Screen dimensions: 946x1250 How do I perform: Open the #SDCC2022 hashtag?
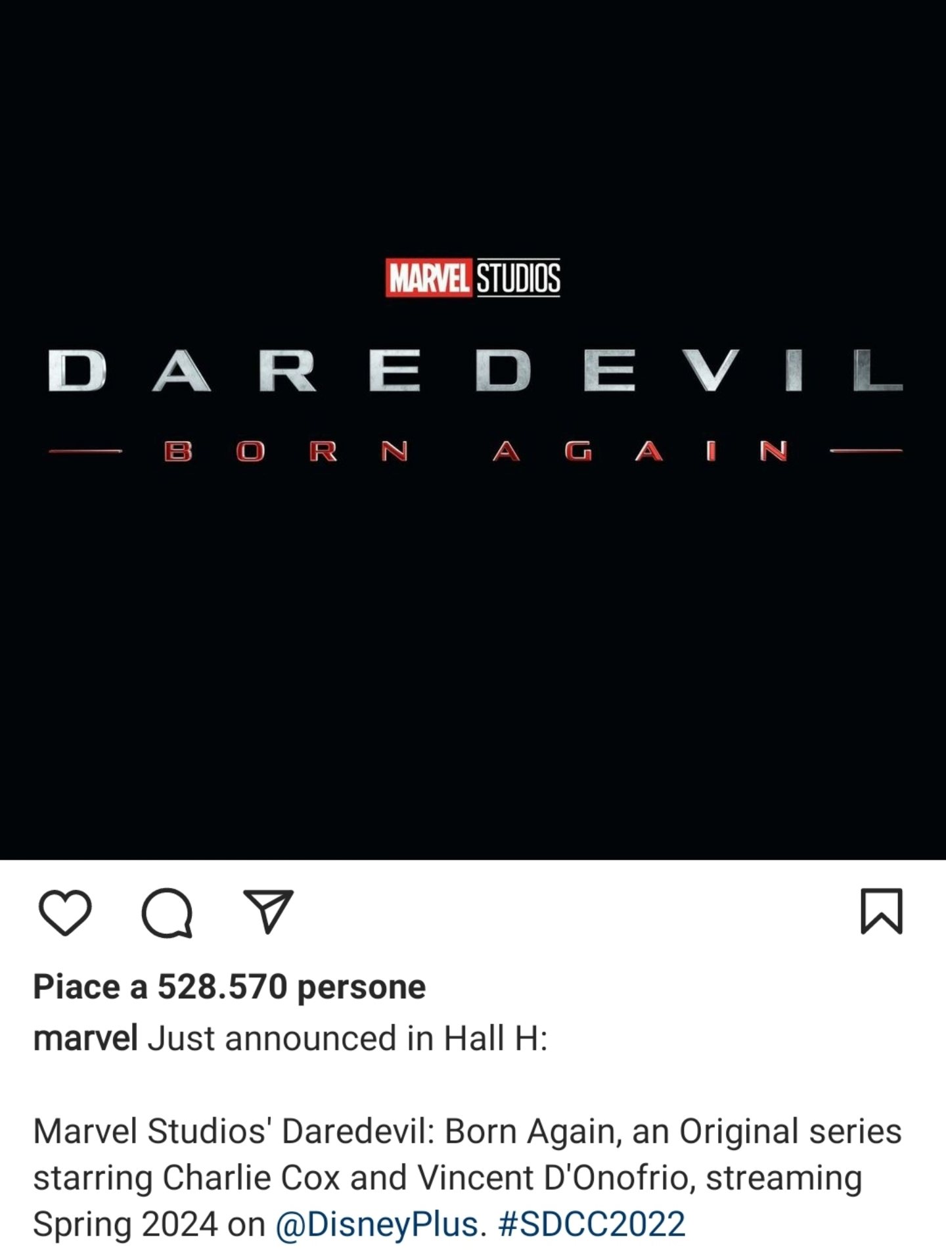(592, 1224)
